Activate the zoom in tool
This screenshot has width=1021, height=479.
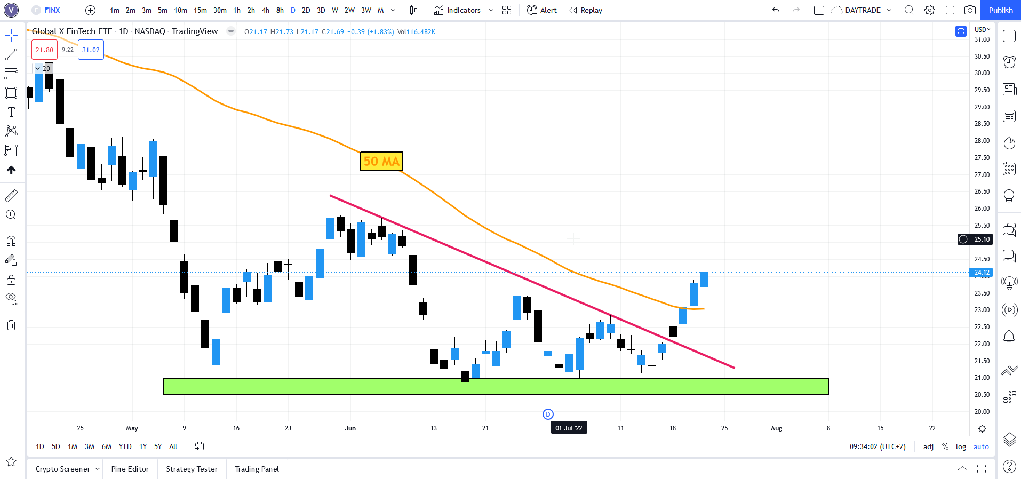tap(11, 214)
